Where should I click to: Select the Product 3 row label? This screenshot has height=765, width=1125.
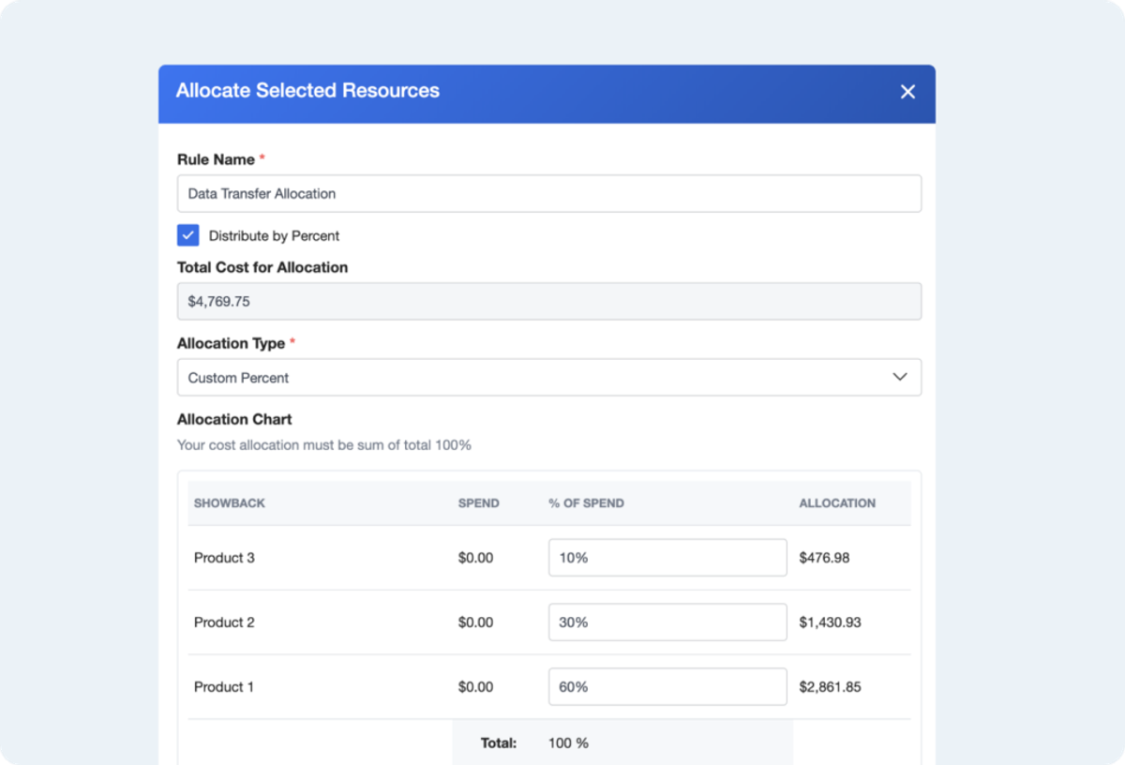pos(224,558)
